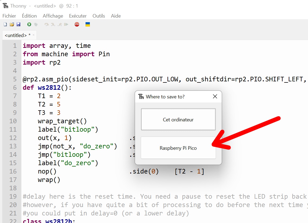The image size is (308, 223).
Task: Click line number 4 in the gutter
Action: pyautogui.click(x=15, y=71)
